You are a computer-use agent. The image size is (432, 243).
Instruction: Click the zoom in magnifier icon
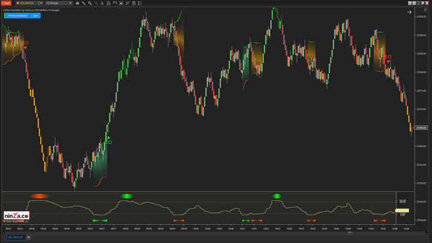tap(90, 3)
